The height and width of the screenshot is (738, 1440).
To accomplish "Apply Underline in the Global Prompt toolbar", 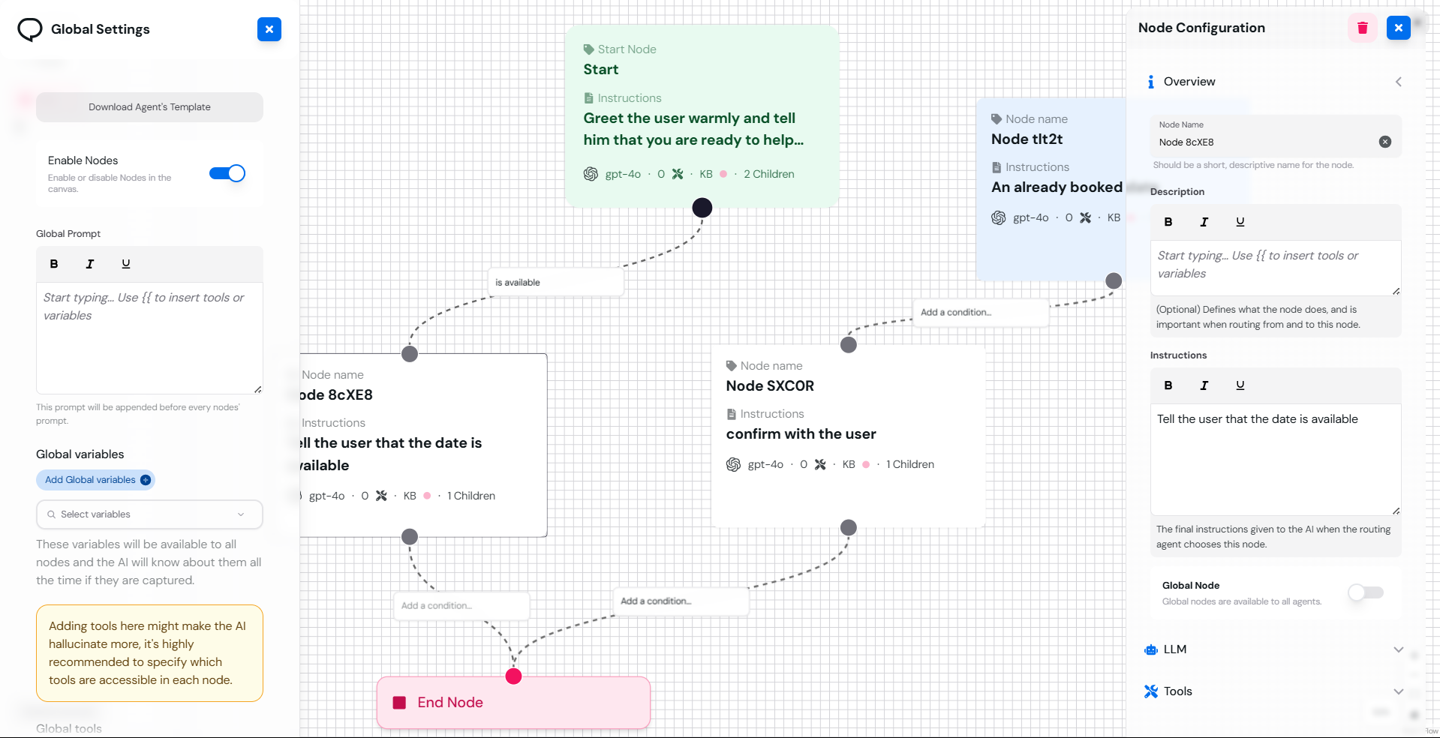I will coord(125,264).
